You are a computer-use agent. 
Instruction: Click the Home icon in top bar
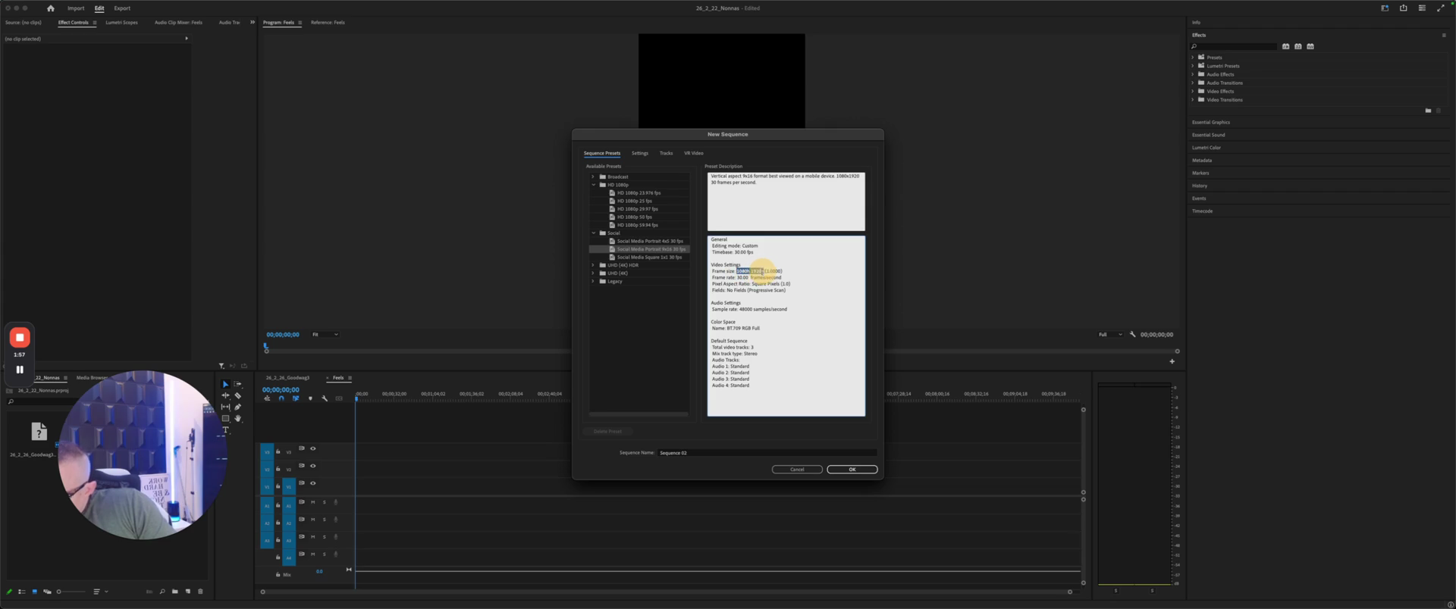(x=50, y=8)
